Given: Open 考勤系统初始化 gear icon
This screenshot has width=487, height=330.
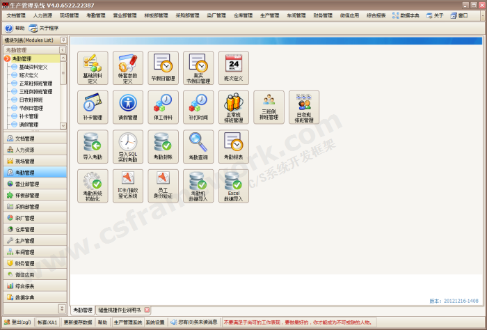Looking at the screenshot, I should 93,186.
